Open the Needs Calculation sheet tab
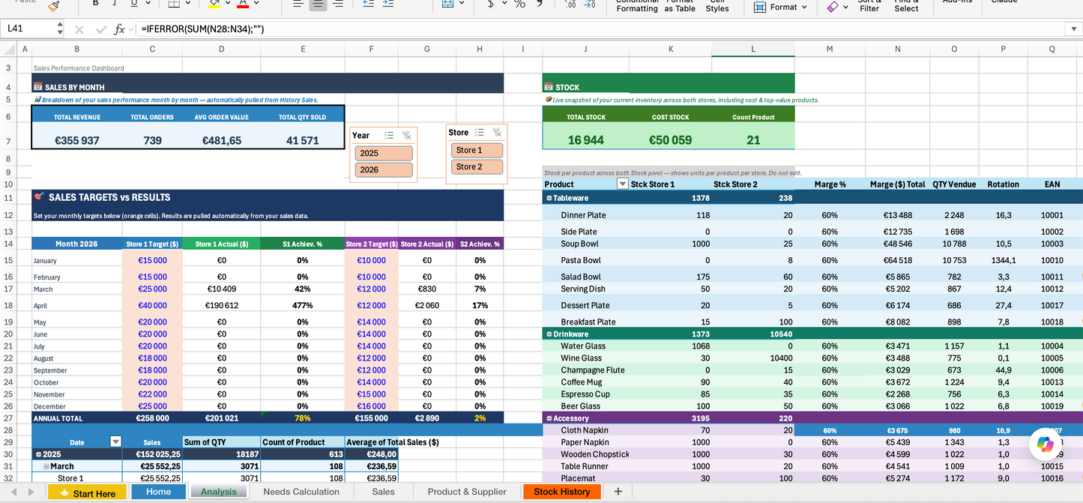This screenshot has width=1083, height=503. click(301, 492)
